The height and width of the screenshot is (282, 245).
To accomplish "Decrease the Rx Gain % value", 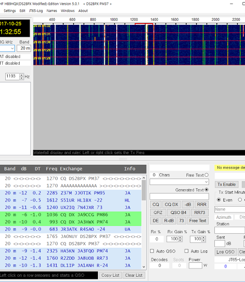I will pyautogui.click(x=180, y=241).
